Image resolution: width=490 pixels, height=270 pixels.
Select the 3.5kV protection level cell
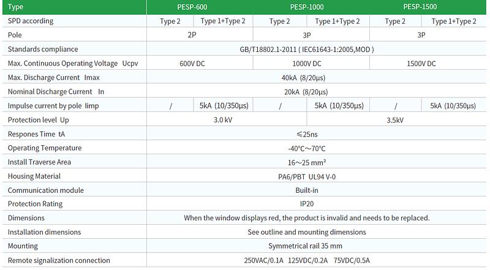[394, 120]
